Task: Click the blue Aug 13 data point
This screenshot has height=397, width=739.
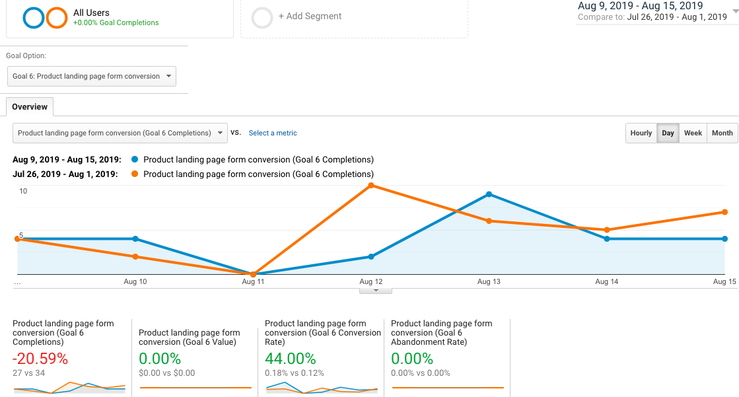Action: tap(489, 194)
